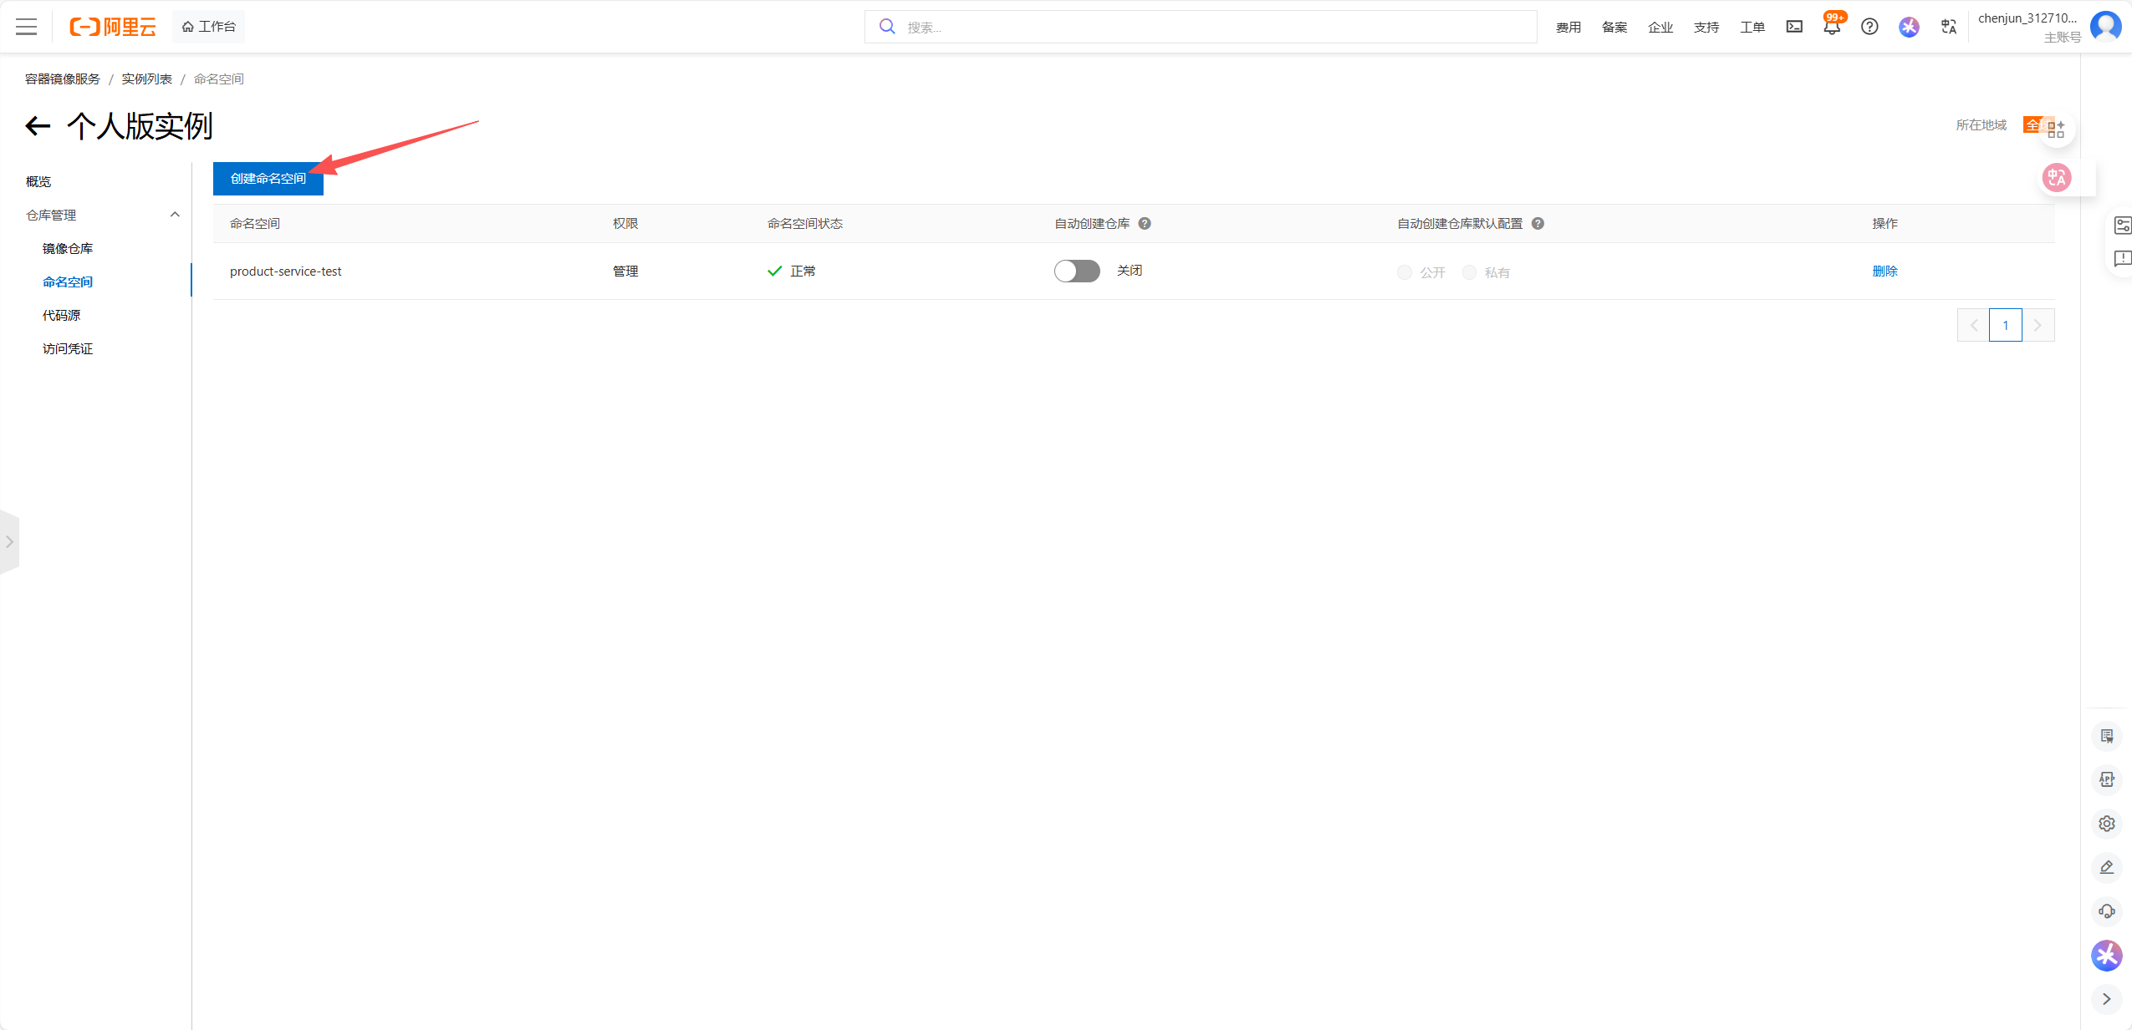Expand the collapsed left side panel handle
2132x1030 pixels.
(9, 542)
